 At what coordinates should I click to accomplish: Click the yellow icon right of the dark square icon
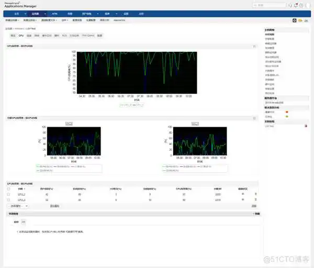(x=300, y=20)
